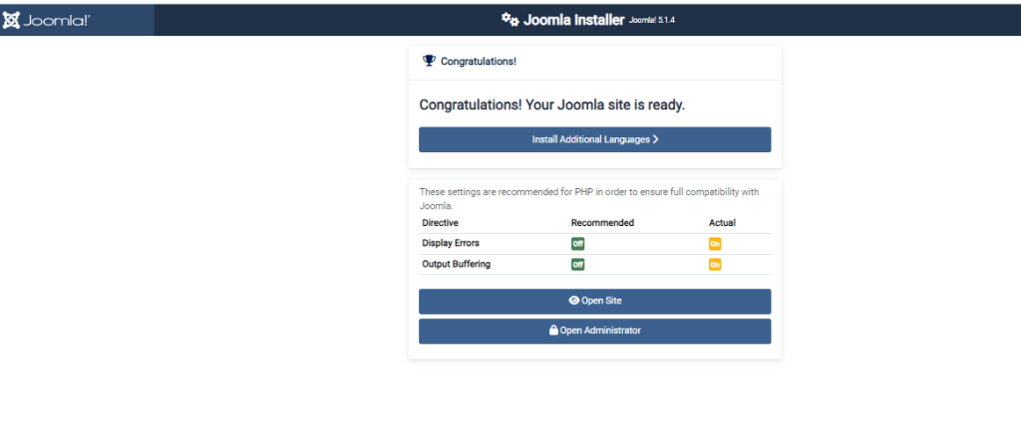Click the Actual column header
This screenshot has width=1021, height=422.
click(722, 222)
